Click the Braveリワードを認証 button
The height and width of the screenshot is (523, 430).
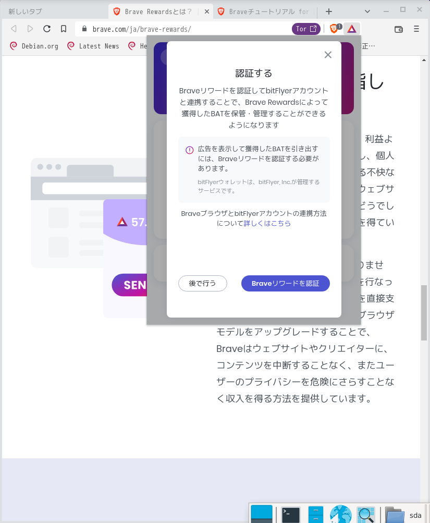[285, 284]
